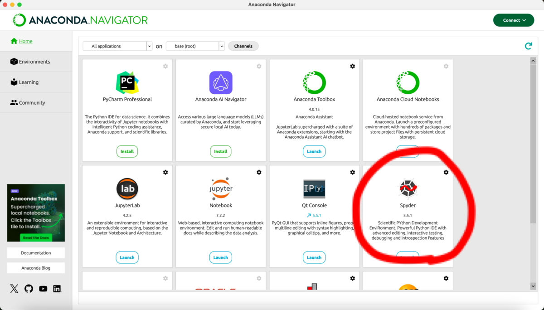Image resolution: width=544 pixels, height=310 pixels.
Task: Click the Anaconda Cloud Notebooks icon
Action: pyautogui.click(x=408, y=82)
